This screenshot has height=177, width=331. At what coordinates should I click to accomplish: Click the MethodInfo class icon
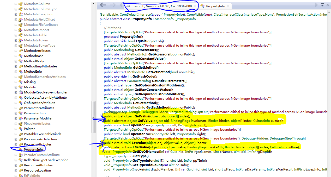[21, 72]
